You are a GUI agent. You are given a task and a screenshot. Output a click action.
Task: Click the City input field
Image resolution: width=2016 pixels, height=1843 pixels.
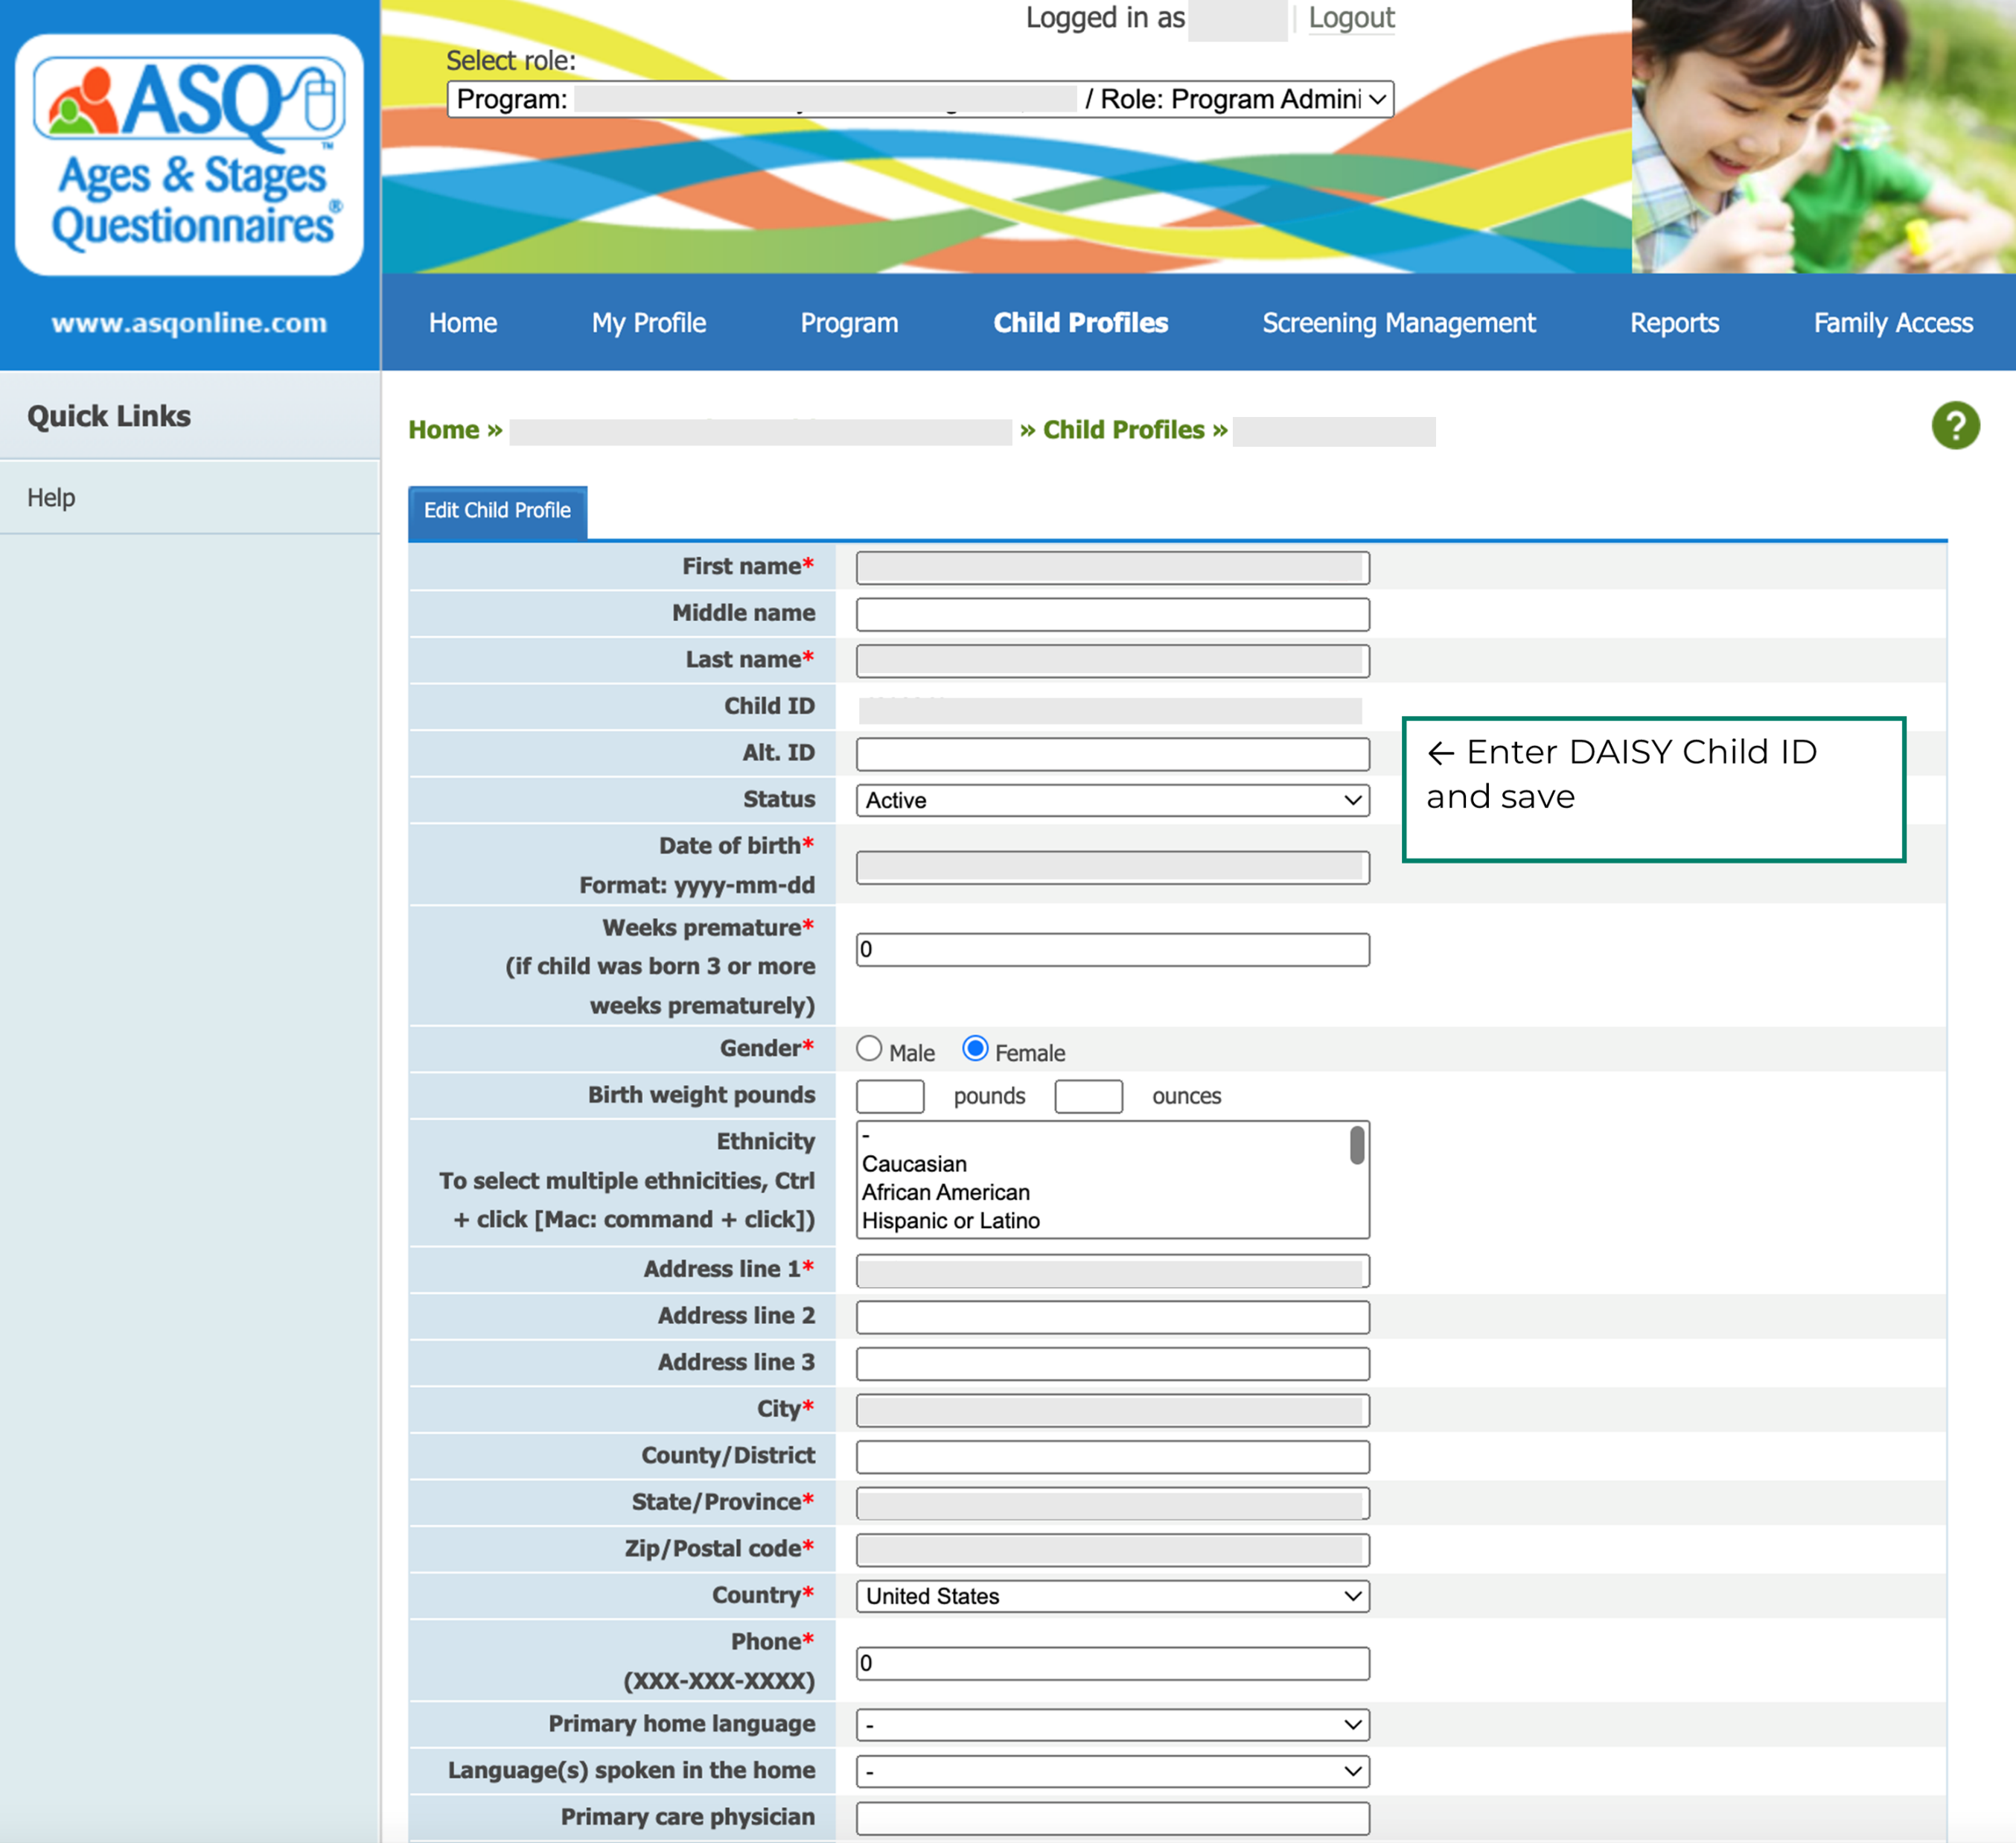(x=1112, y=1411)
